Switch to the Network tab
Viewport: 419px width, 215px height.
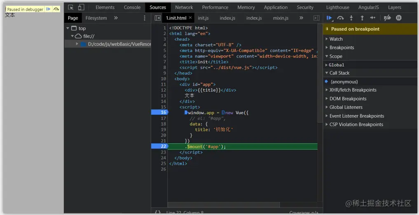pyautogui.click(x=184, y=7)
